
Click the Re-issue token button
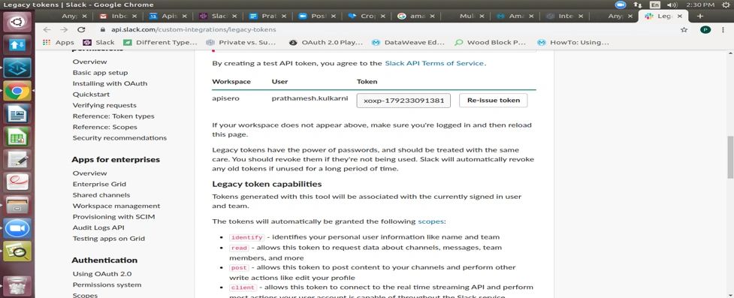493,100
